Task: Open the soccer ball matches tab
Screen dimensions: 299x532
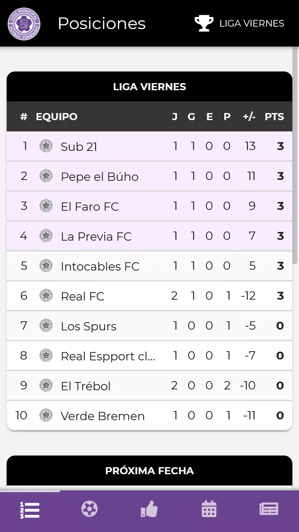Action: click(90, 509)
